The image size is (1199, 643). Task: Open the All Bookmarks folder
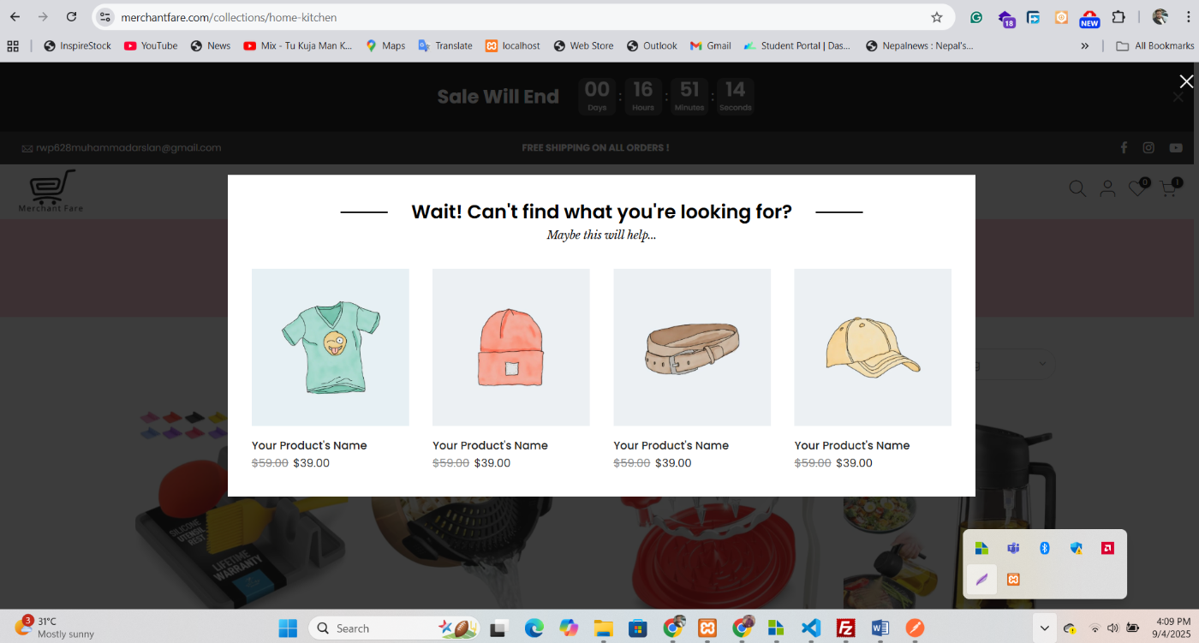1154,45
